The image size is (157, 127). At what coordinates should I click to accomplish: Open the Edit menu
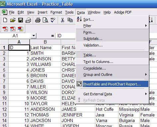[21, 12]
